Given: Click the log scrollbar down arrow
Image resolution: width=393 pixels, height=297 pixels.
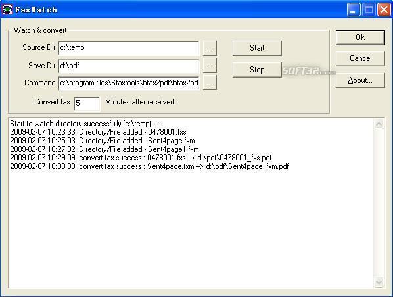Looking at the screenshot, I should (379, 283).
